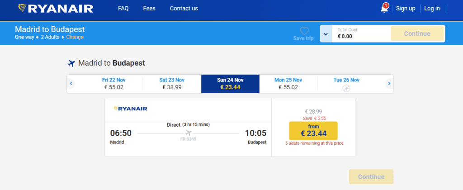Click the Save trip heart icon
Screen dimensions: 463x190
coord(304,31)
